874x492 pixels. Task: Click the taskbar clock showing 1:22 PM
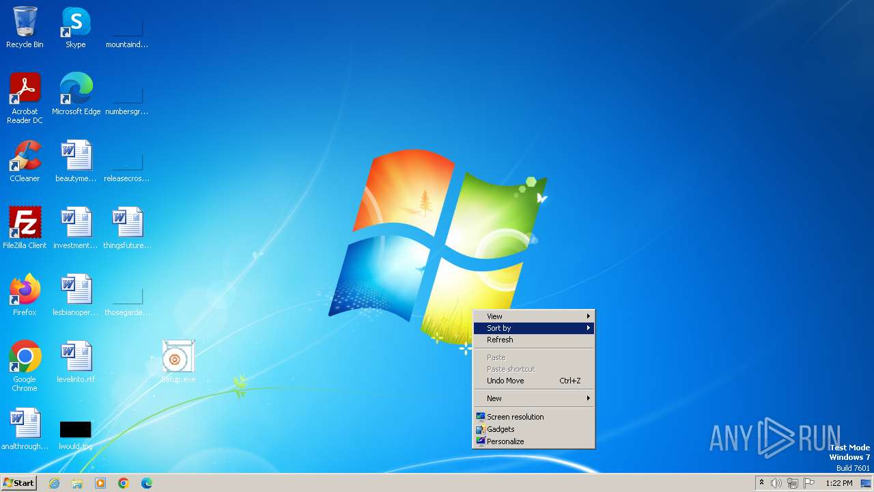[x=839, y=483]
